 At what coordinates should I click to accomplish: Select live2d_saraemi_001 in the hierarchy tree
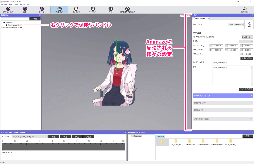click(x=15, y=25)
